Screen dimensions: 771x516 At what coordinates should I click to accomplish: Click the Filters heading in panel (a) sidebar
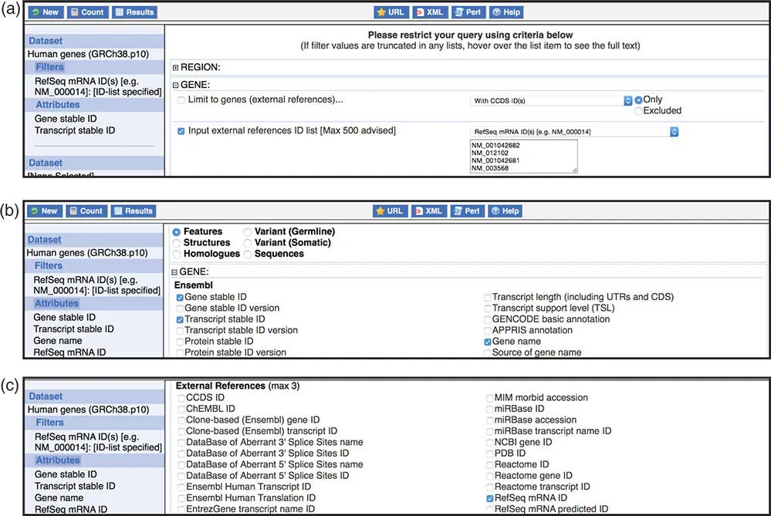50,67
